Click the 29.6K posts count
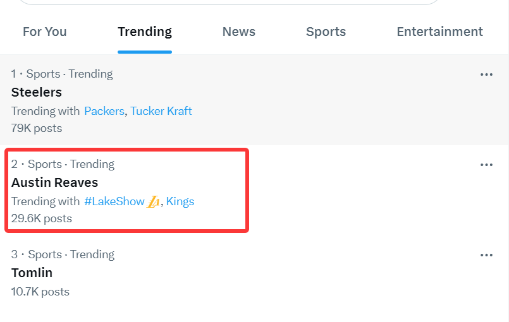The image size is (509, 322). tap(42, 218)
